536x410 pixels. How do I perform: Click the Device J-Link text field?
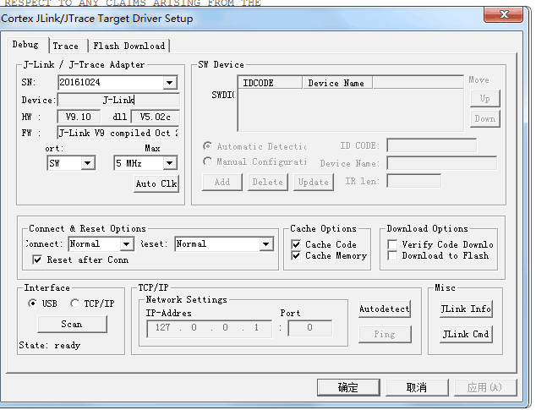[x=118, y=100]
